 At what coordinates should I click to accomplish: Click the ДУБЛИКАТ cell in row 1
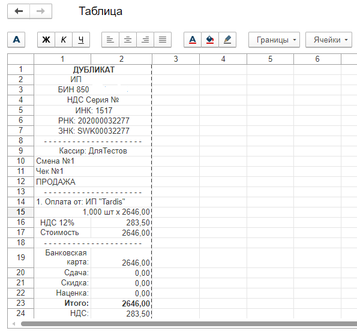pyautogui.click(x=94, y=70)
